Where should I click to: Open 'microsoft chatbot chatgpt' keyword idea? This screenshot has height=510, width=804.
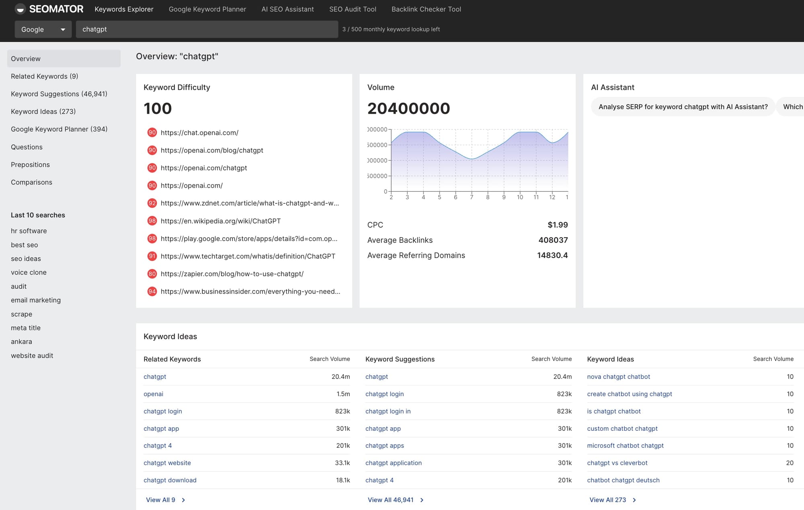point(625,446)
